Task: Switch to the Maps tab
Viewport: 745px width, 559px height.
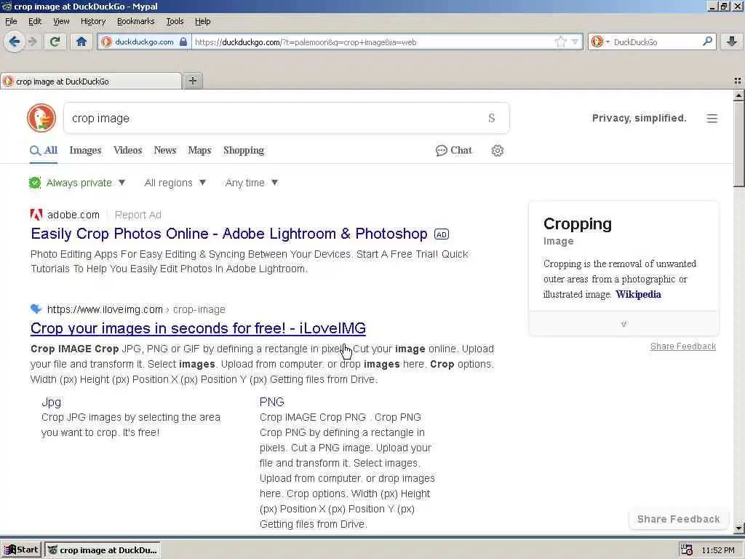Action: pos(199,150)
